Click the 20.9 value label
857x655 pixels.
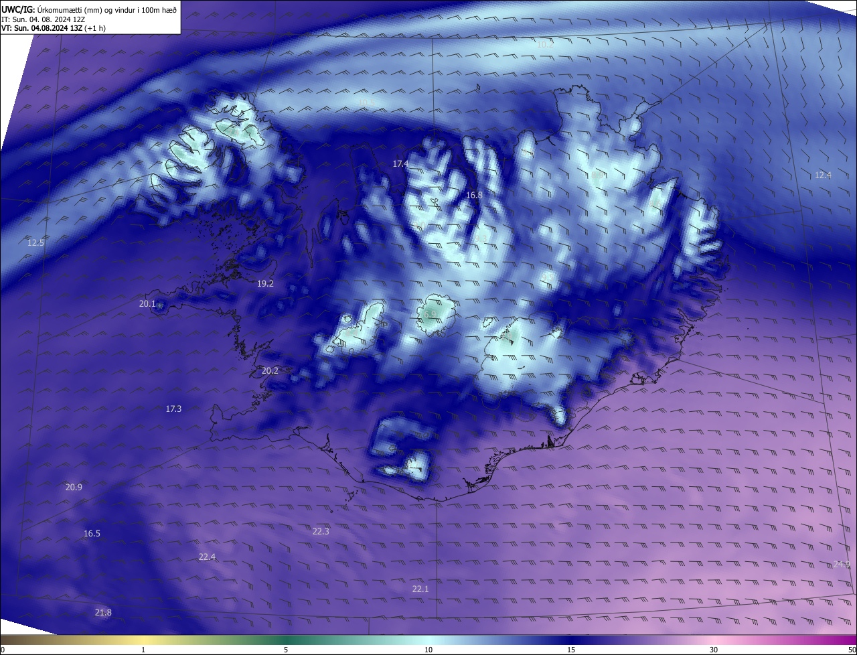tap(74, 487)
